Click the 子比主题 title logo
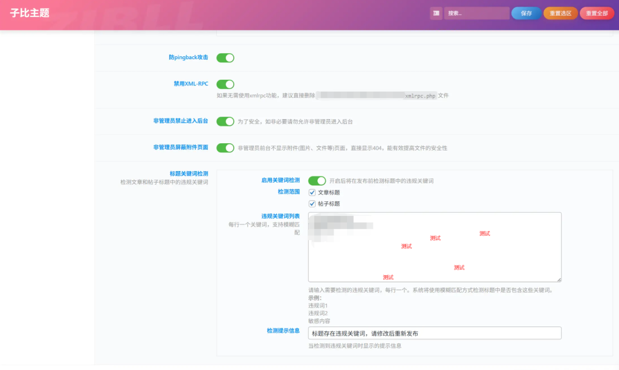Screen dimensions: 619x370 30,13
